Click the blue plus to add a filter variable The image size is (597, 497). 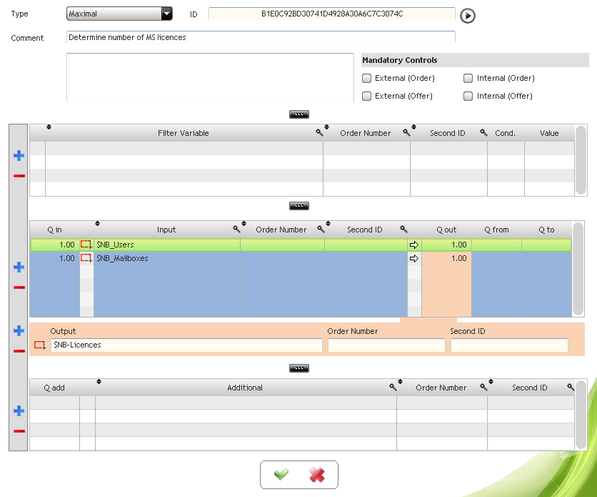click(19, 155)
